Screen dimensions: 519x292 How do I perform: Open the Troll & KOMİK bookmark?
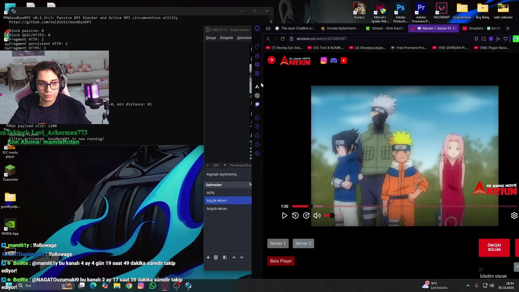pyautogui.click(x=325, y=47)
